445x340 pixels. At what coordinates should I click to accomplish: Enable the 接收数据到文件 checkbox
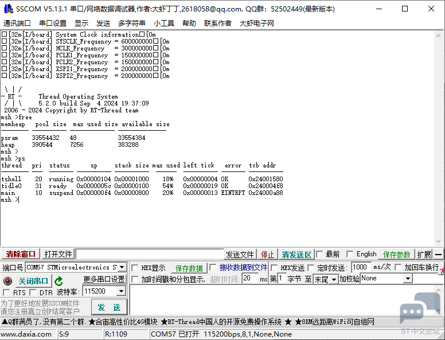(213, 267)
